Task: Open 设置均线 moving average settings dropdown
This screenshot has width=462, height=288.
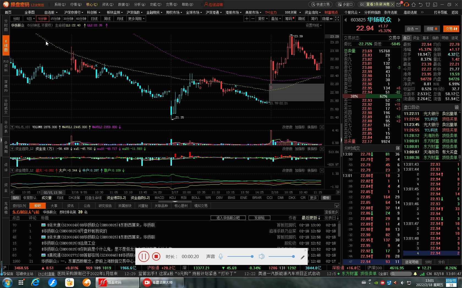Action: pos(313,25)
